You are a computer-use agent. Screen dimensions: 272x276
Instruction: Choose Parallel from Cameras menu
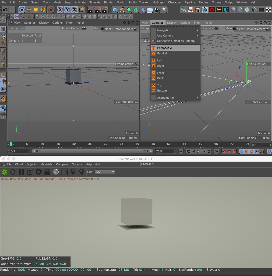coord(175,53)
